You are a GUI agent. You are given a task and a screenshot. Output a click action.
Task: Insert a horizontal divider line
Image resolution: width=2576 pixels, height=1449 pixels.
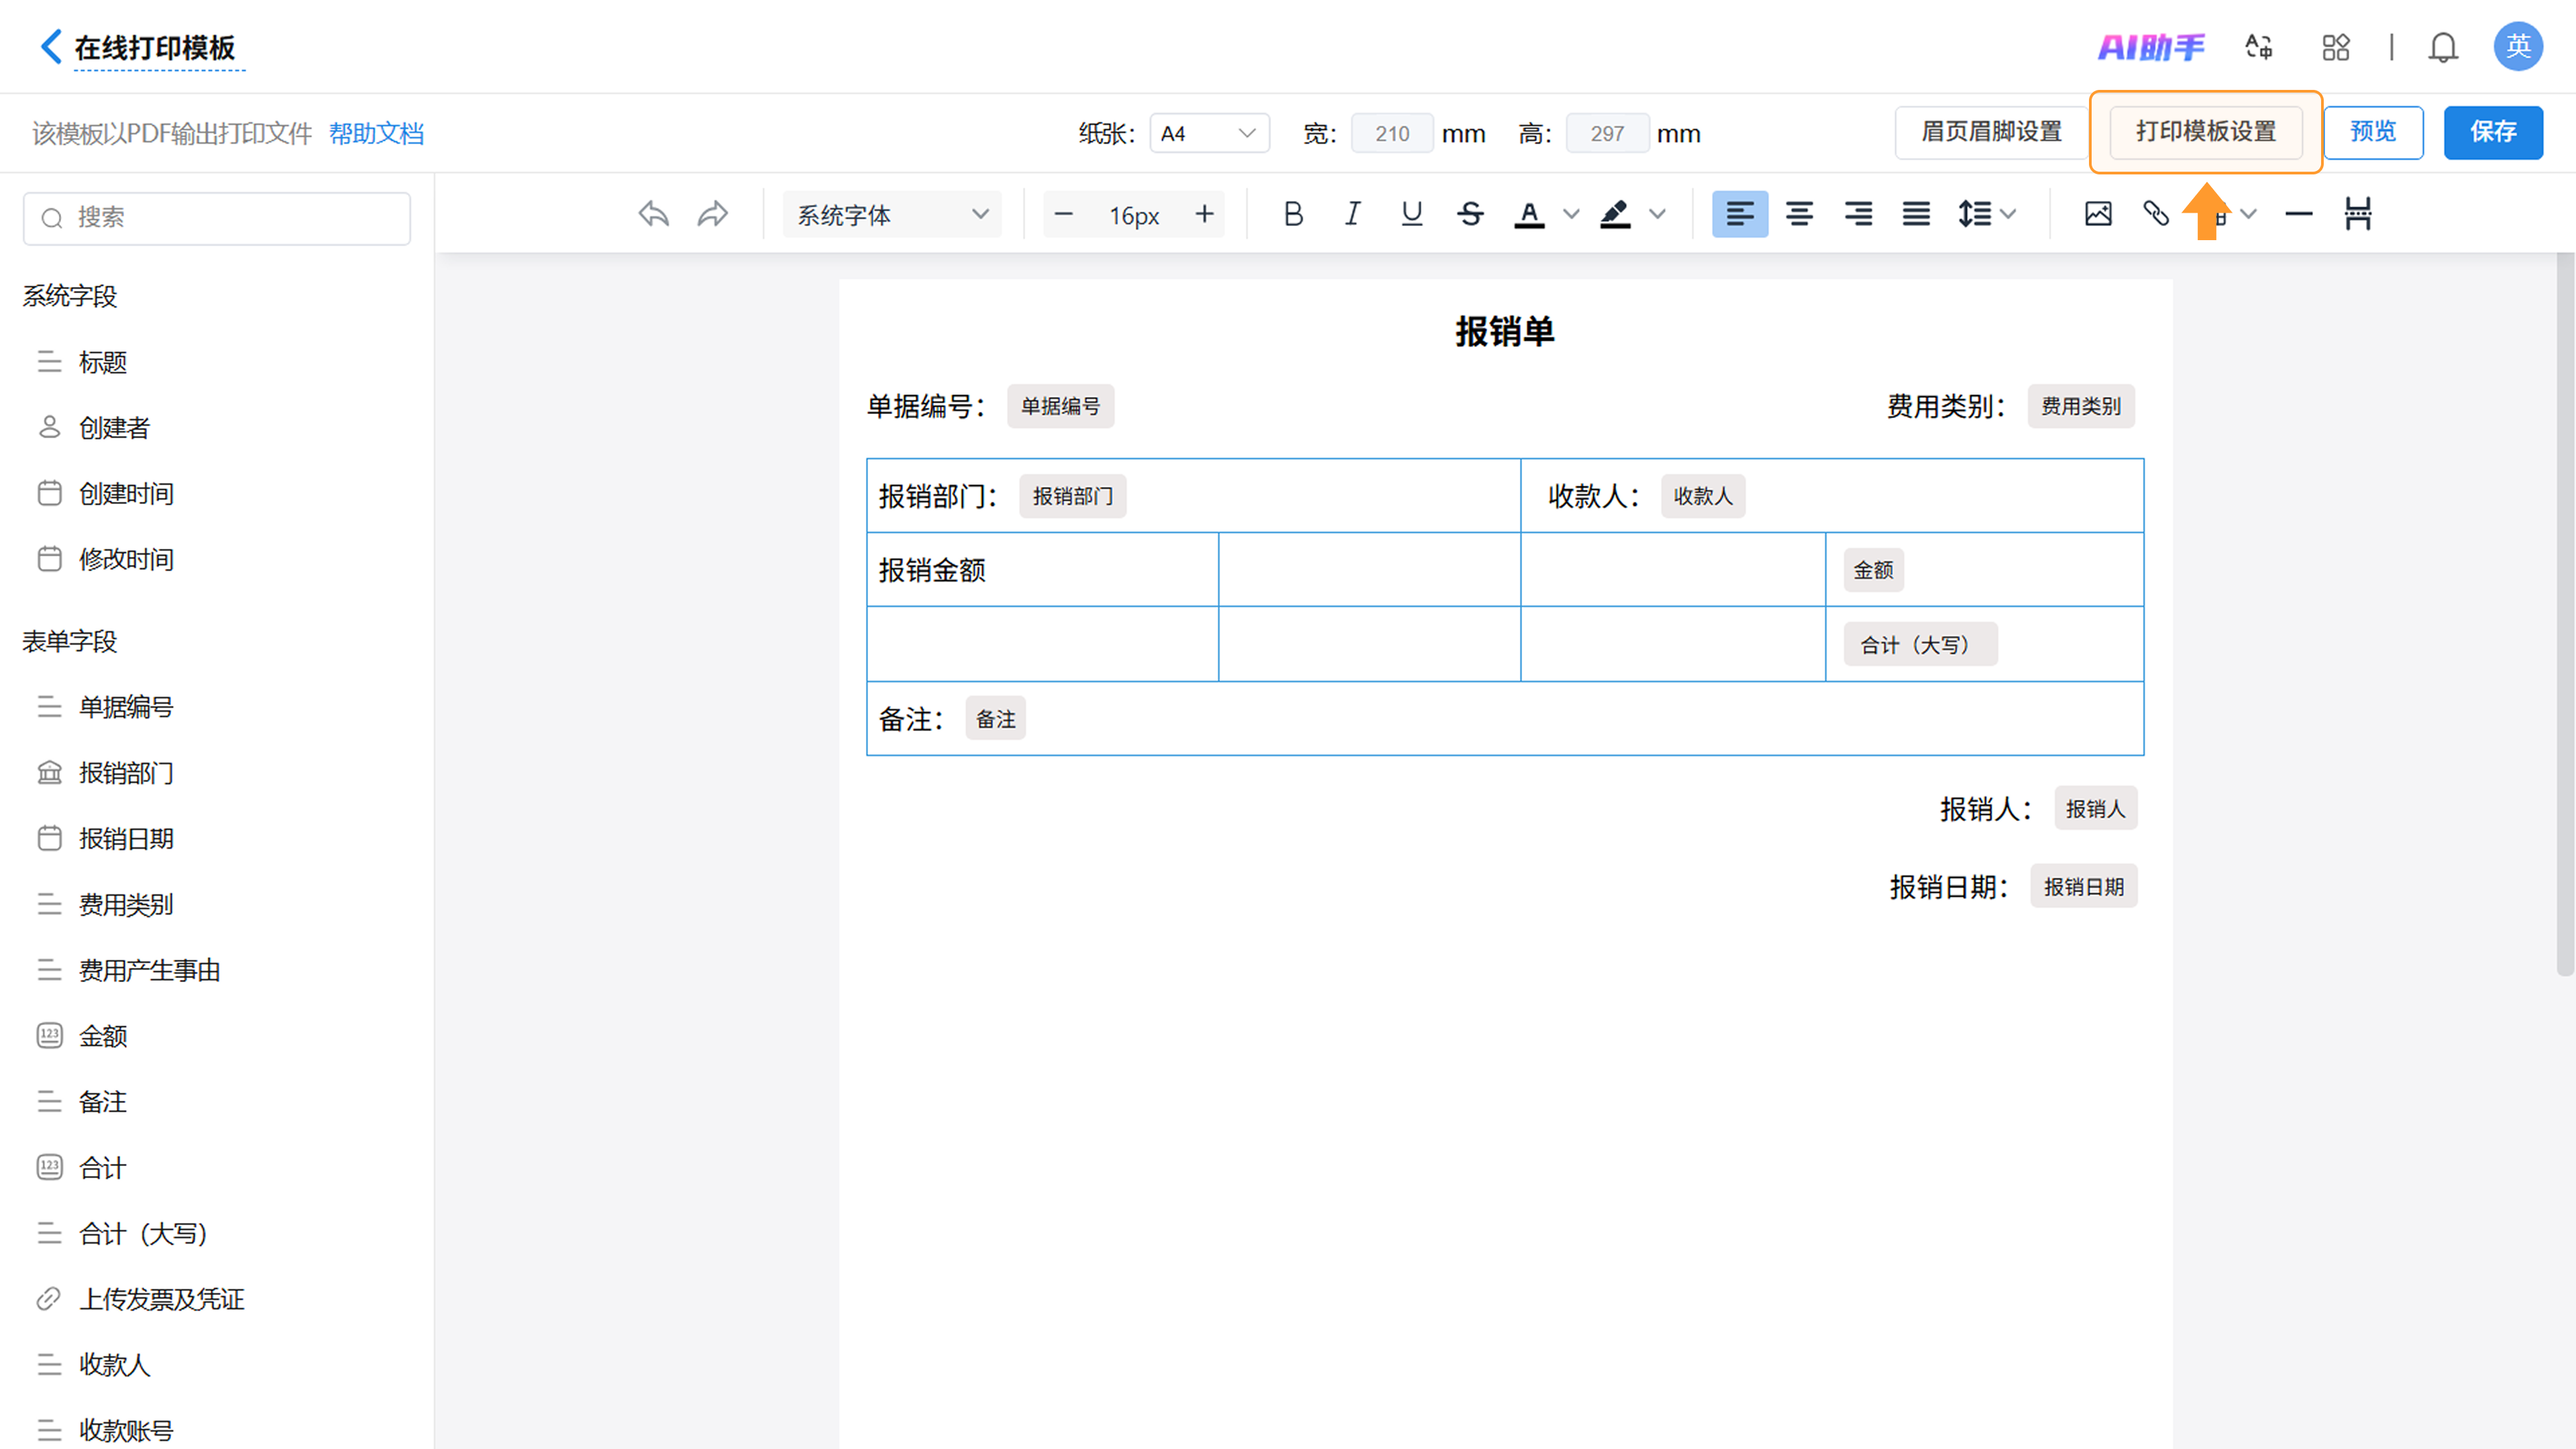[2299, 214]
